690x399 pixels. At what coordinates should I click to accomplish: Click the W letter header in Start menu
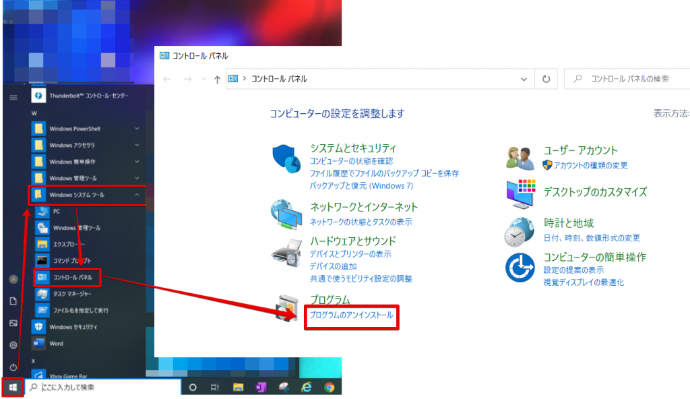click(x=34, y=113)
